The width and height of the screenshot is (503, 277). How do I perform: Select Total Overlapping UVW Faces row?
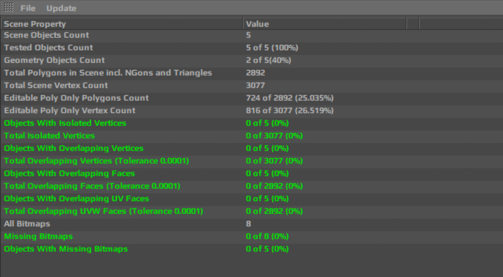(251, 211)
